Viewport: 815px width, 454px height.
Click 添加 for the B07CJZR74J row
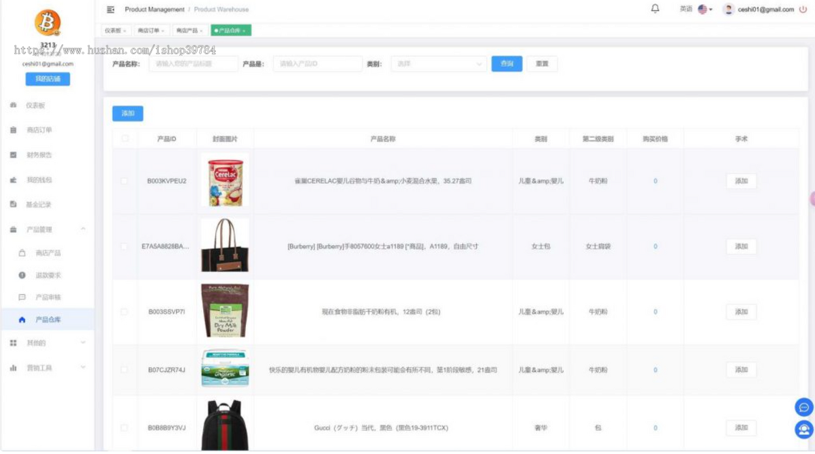(741, 370)
